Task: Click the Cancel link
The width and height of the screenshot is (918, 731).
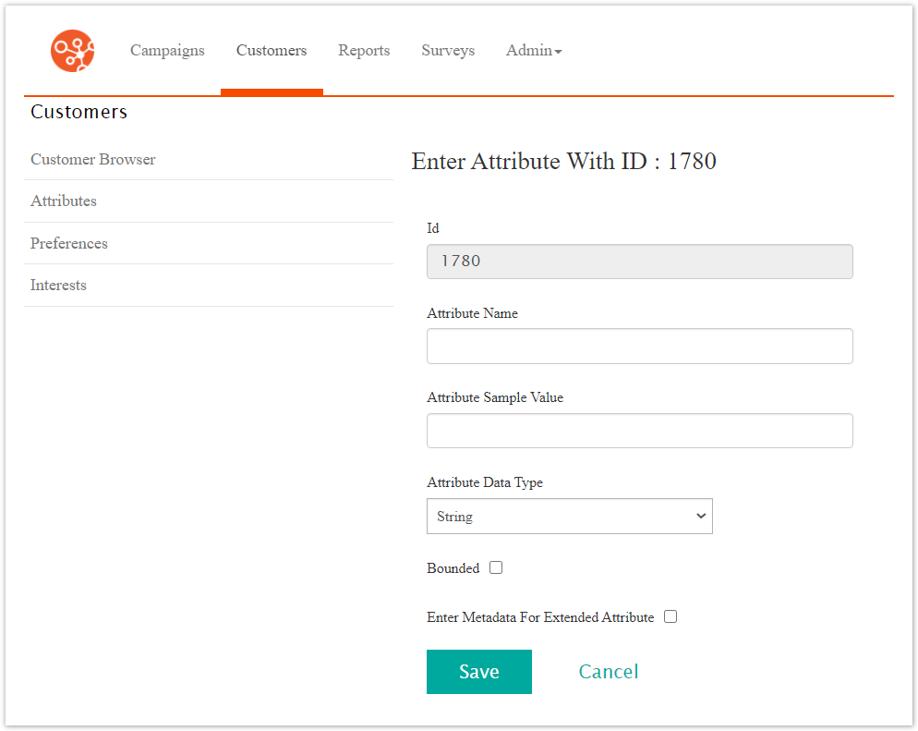Action: coord(609,672)
